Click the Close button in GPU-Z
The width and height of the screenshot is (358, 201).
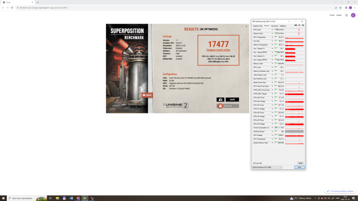point(299,167)
